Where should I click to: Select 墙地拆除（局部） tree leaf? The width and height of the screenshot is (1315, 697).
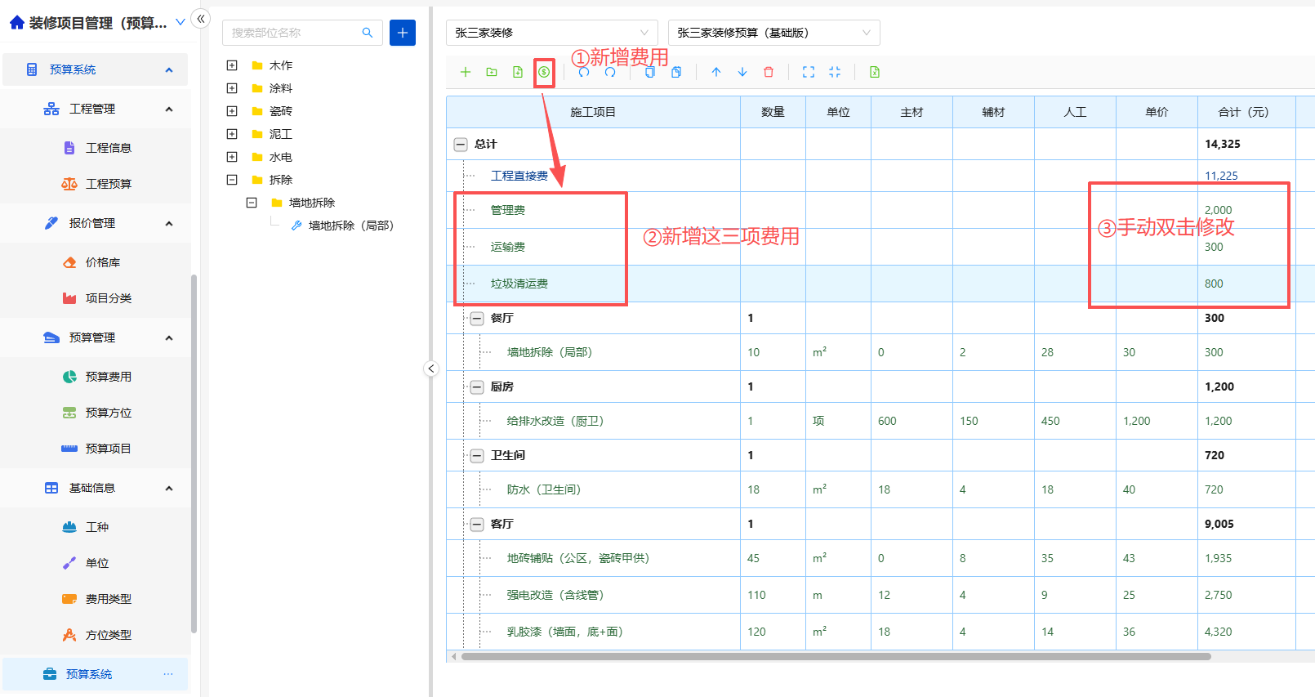point(350,226)
